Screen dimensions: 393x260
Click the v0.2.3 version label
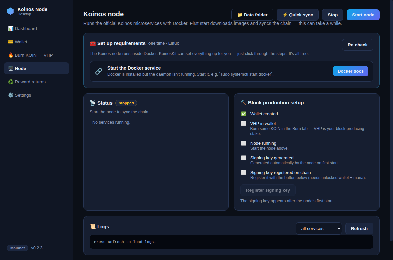(37, 248)
